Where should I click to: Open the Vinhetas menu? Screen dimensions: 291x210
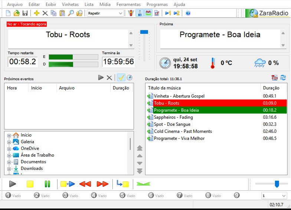pos(70,4)
